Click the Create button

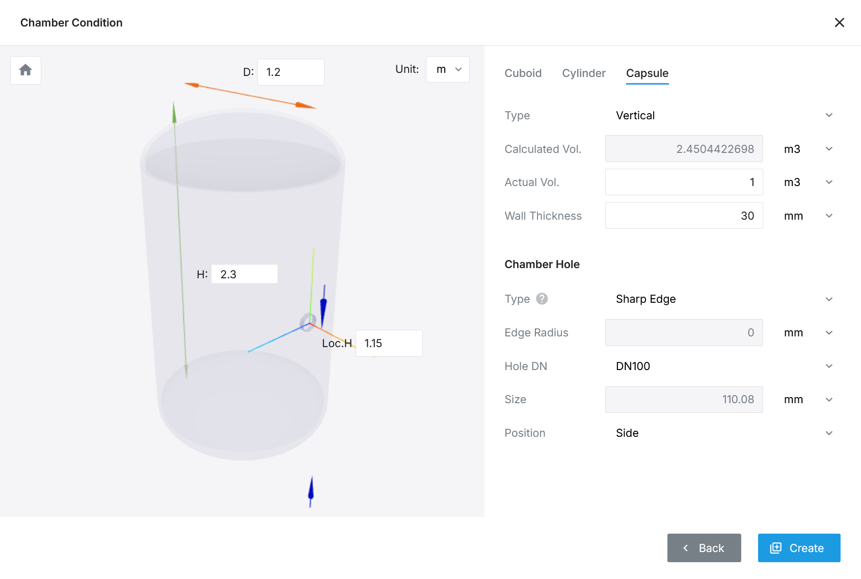coord(799,548)
